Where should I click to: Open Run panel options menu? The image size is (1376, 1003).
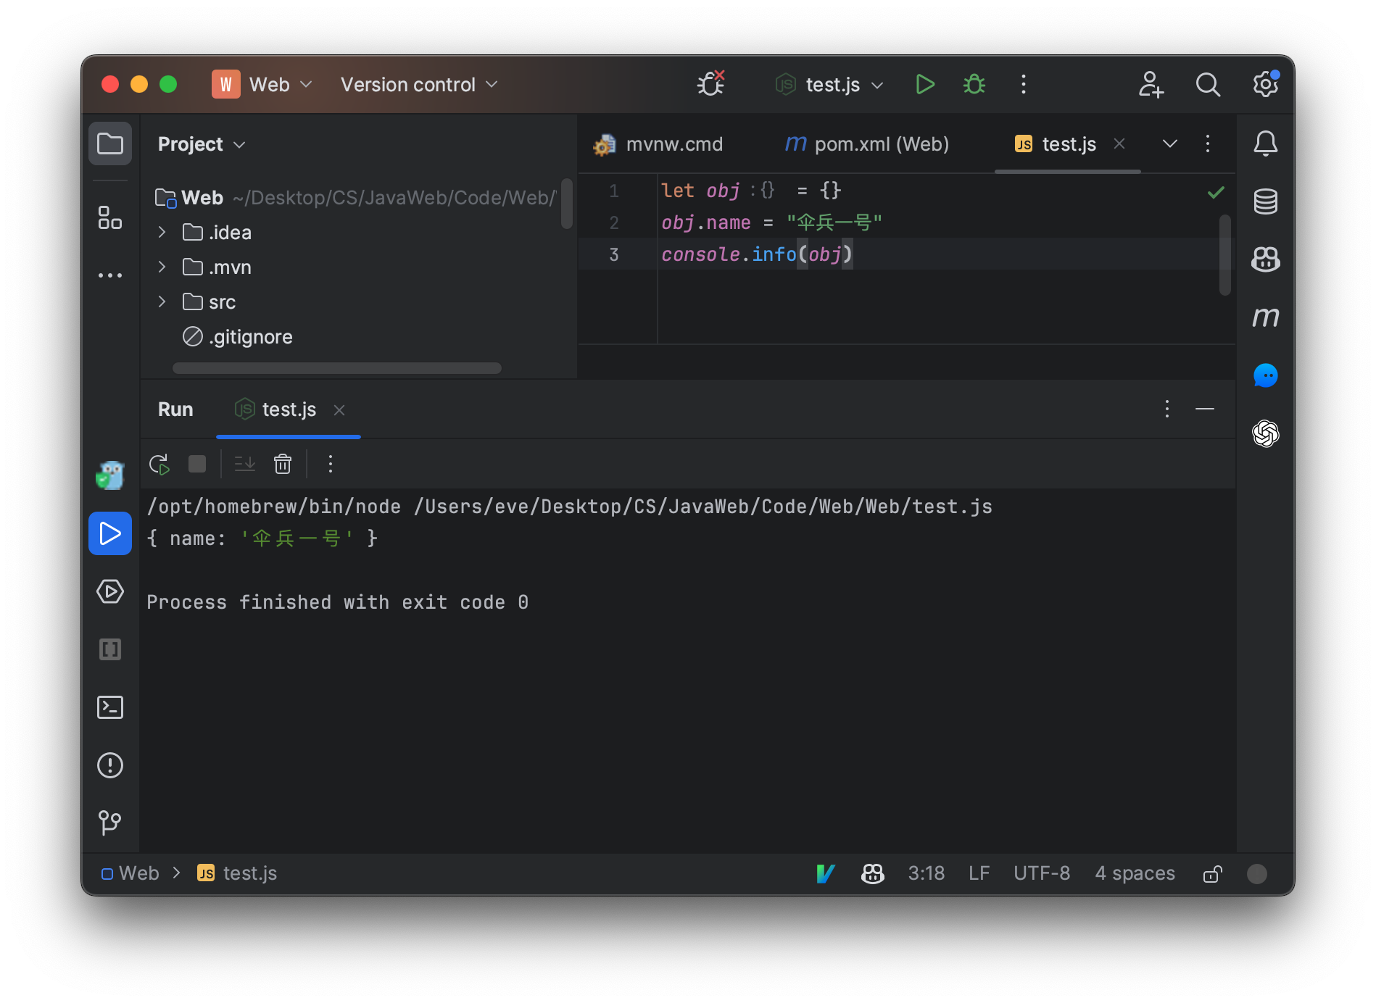(x=1167, y=409)
